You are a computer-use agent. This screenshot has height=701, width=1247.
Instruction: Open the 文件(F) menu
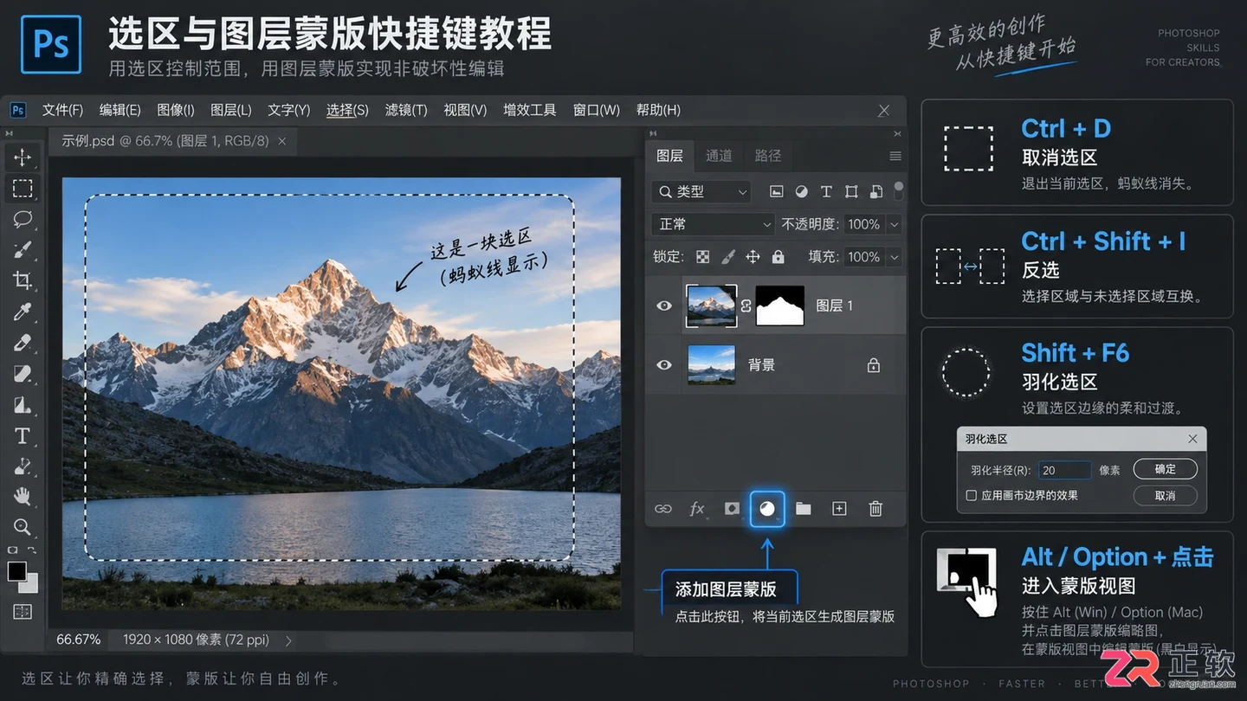(x=62, y=110)
